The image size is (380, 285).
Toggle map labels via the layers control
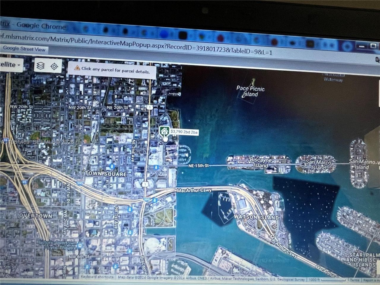40,66
